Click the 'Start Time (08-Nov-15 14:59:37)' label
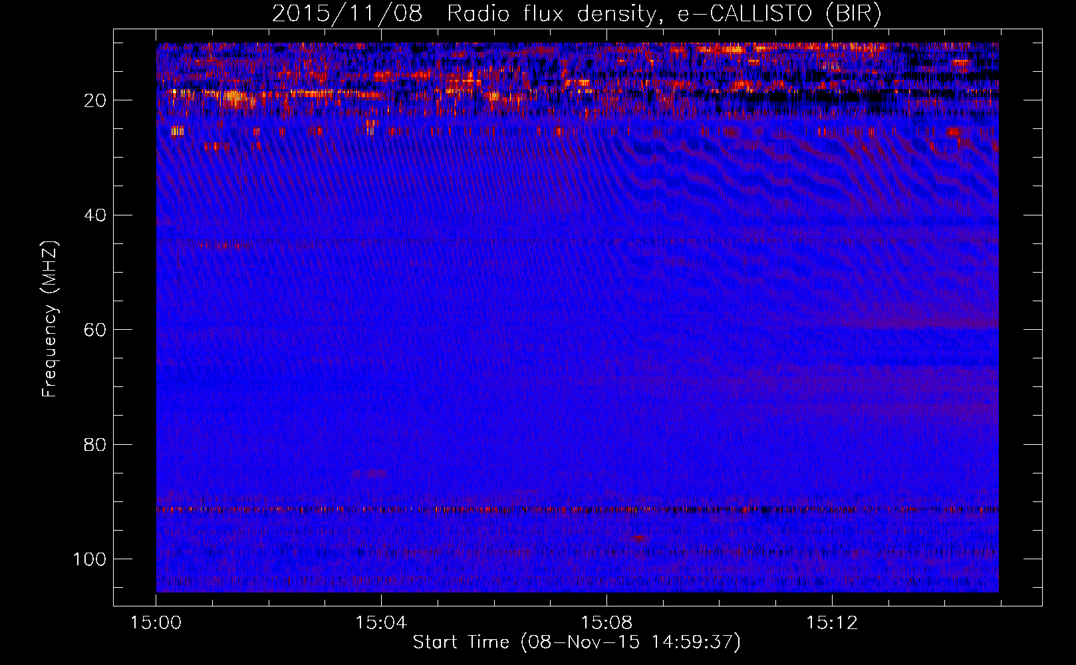The width and height of the screenshot is (1076, 665). tap(577, 642)
